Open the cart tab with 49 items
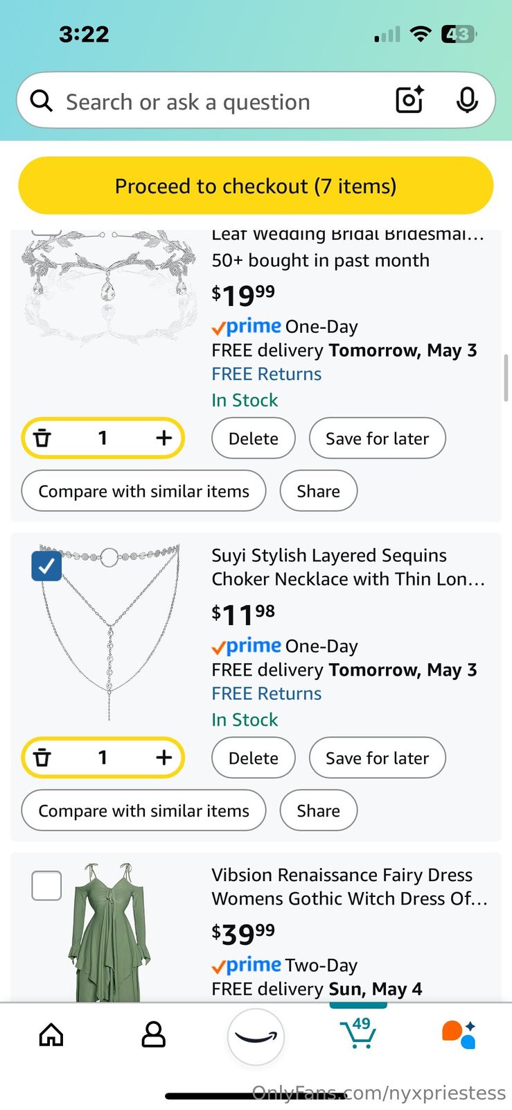 (359, 1033)
